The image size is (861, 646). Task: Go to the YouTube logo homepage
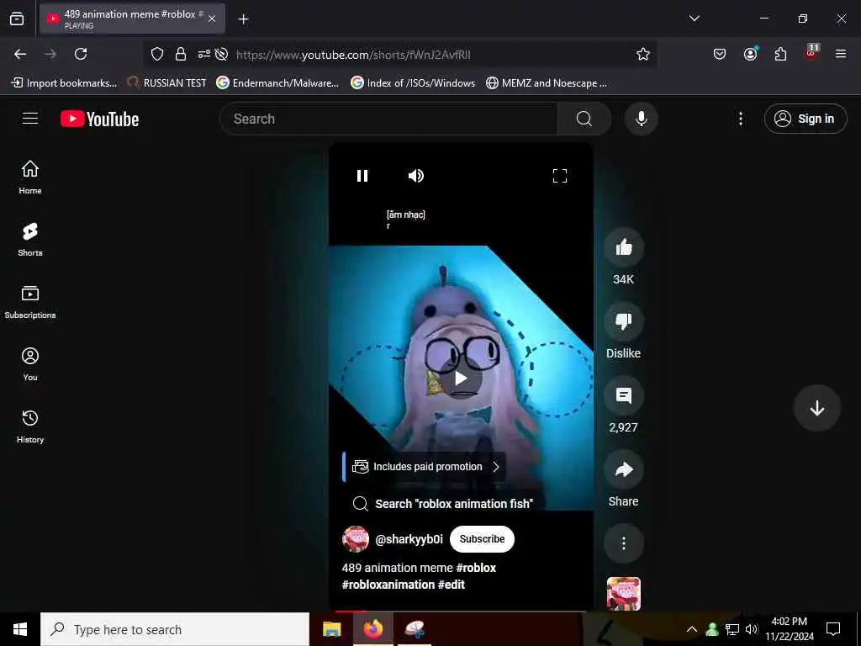[100, 119]
